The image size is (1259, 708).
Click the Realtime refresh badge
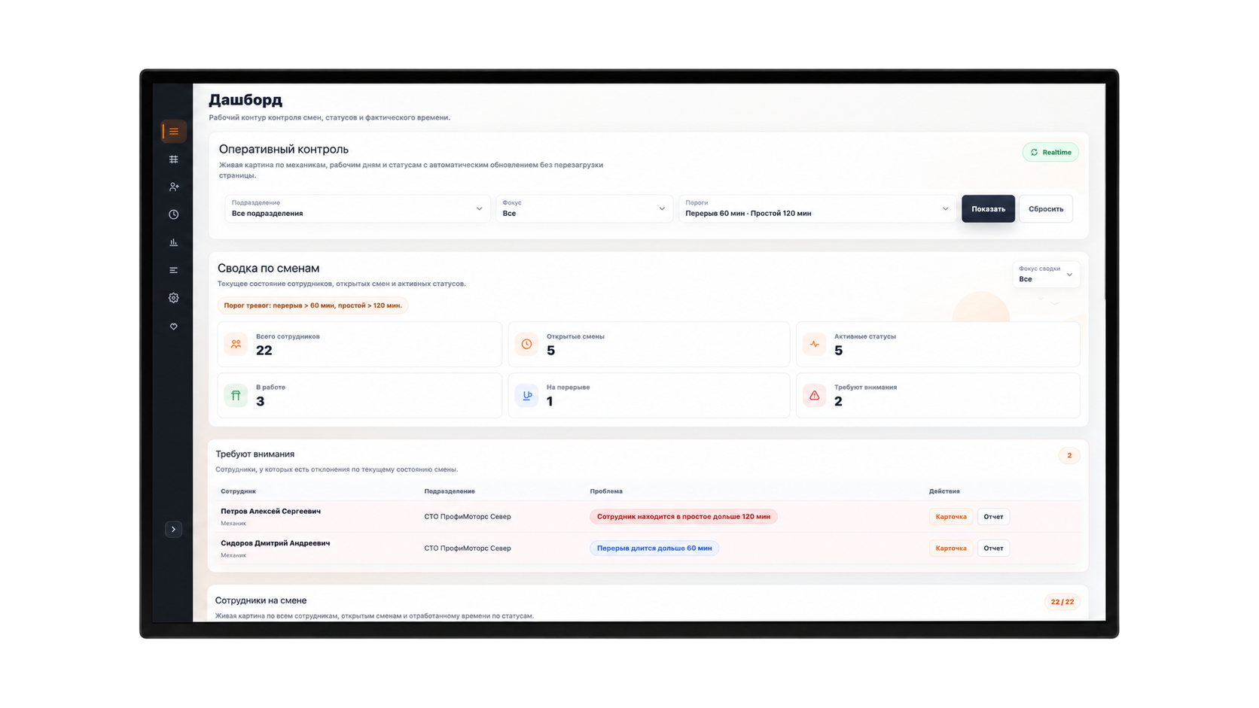[x=1050, y=152]
